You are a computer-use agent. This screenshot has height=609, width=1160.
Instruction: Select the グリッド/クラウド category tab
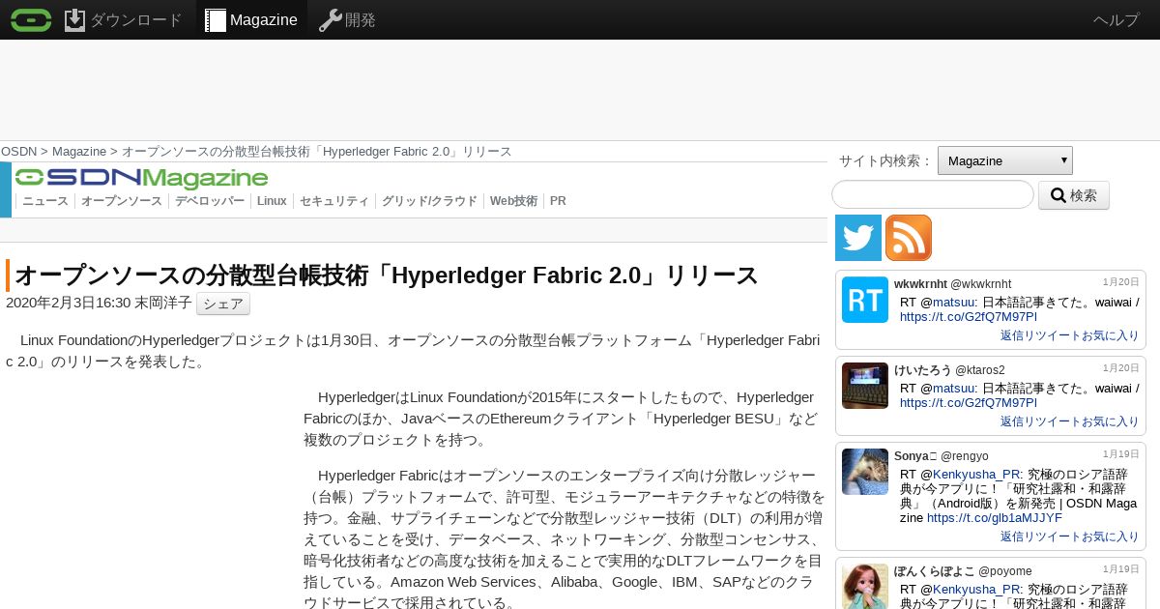coord(429,201)
